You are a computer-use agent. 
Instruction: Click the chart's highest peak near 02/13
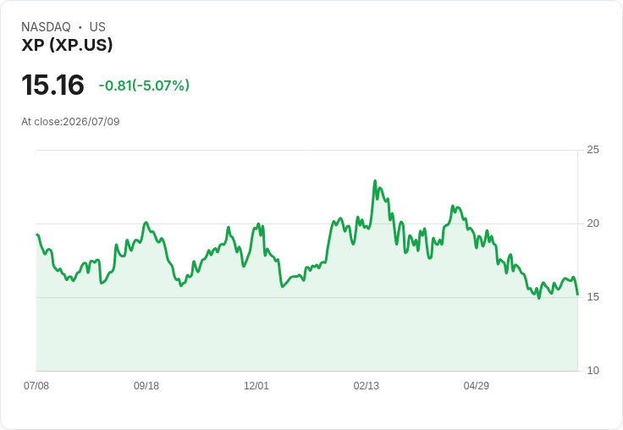[x=375, y=181]
